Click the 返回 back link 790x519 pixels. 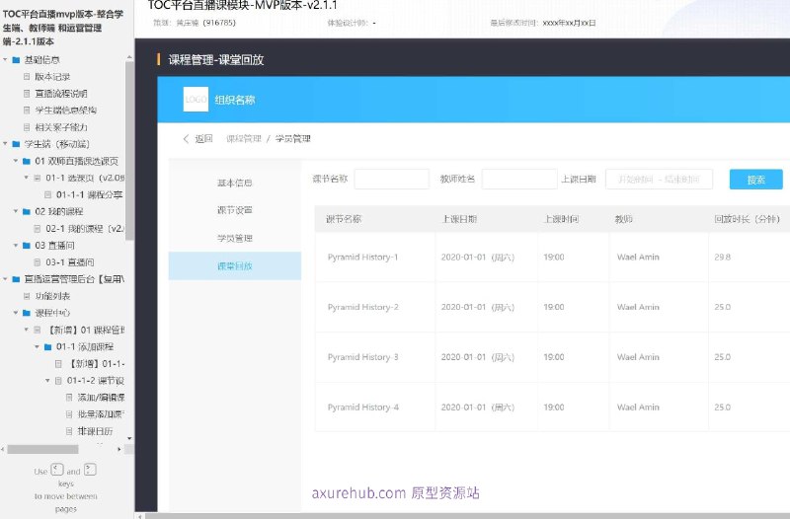(x=204, y=139)
